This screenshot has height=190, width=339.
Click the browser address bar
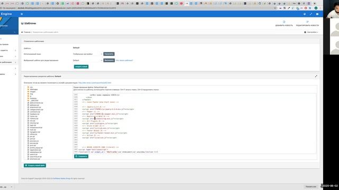pyautogui.click(x=138, y=8)
